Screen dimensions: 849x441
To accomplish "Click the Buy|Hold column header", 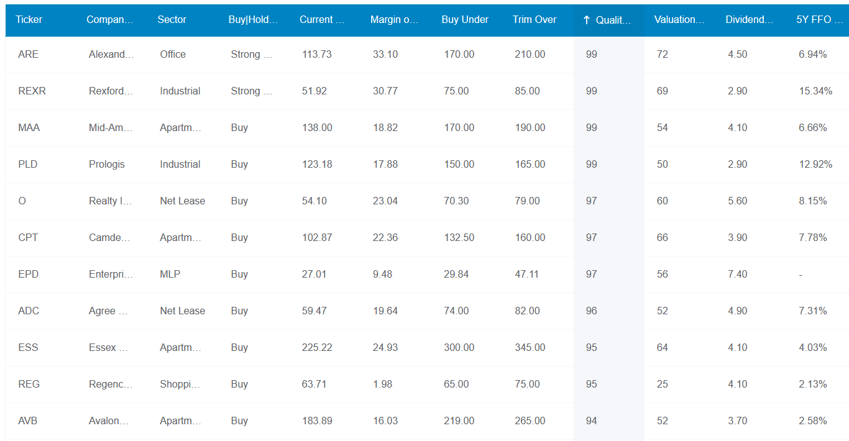I will click(x=252, y=20).
